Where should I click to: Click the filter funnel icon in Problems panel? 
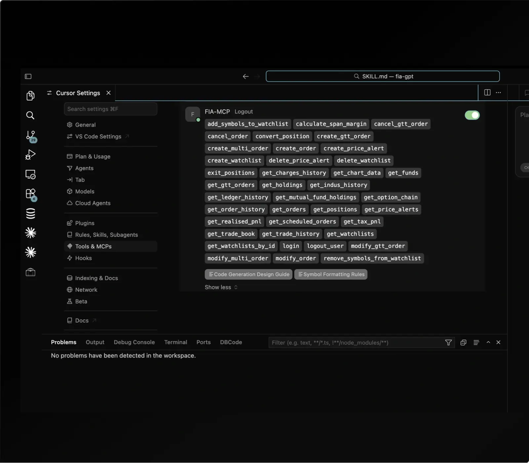448,342
